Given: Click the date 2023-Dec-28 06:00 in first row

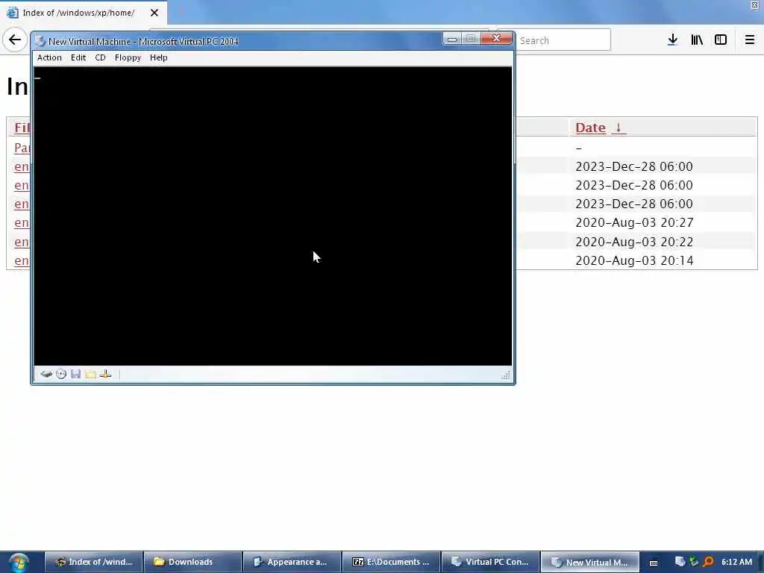Looking at the screenshot, I should (634, 166).
